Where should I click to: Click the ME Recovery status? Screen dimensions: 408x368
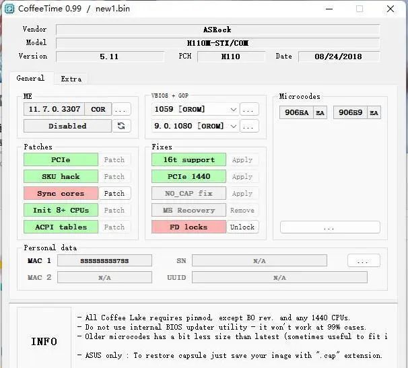[x=189, y=210]
